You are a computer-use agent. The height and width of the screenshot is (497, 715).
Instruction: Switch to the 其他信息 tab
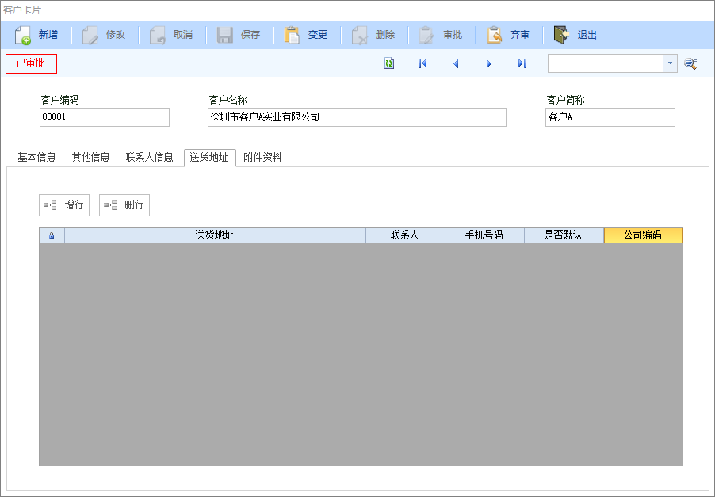pyautogui.click(x=90, y=157)
